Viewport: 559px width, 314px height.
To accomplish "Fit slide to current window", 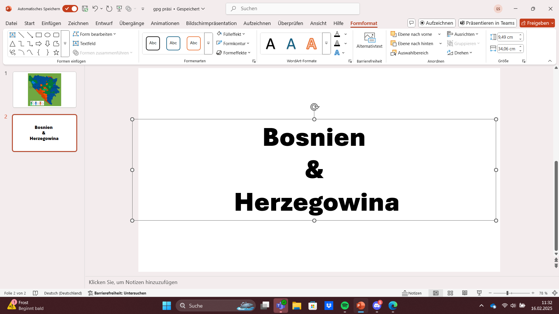I will (x=555, y=293).
